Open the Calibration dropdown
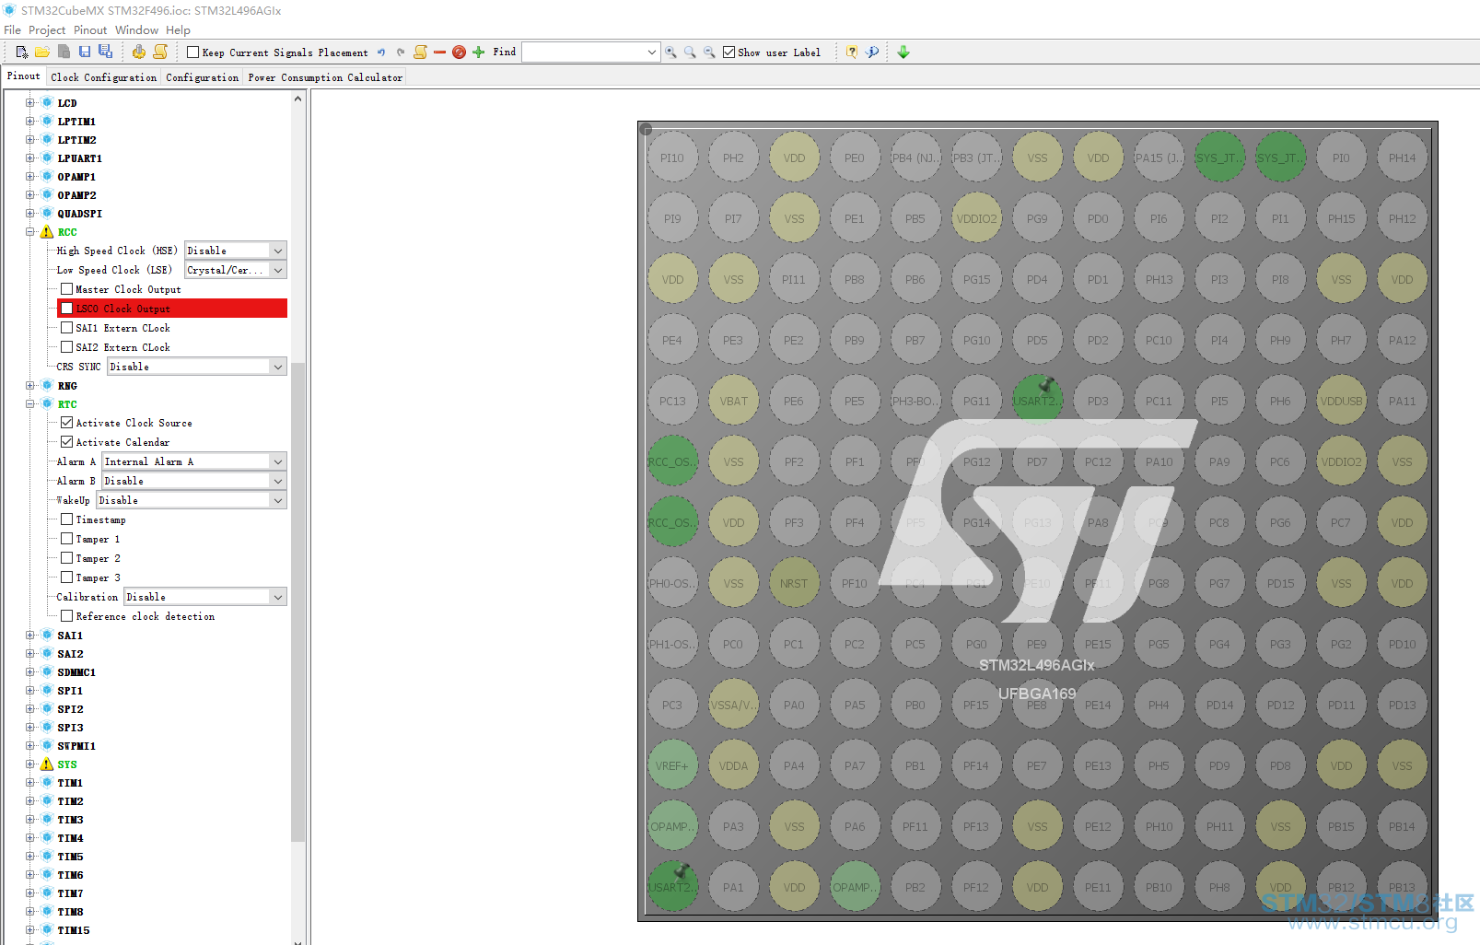1480x945 pixels. tap(205, 597)
